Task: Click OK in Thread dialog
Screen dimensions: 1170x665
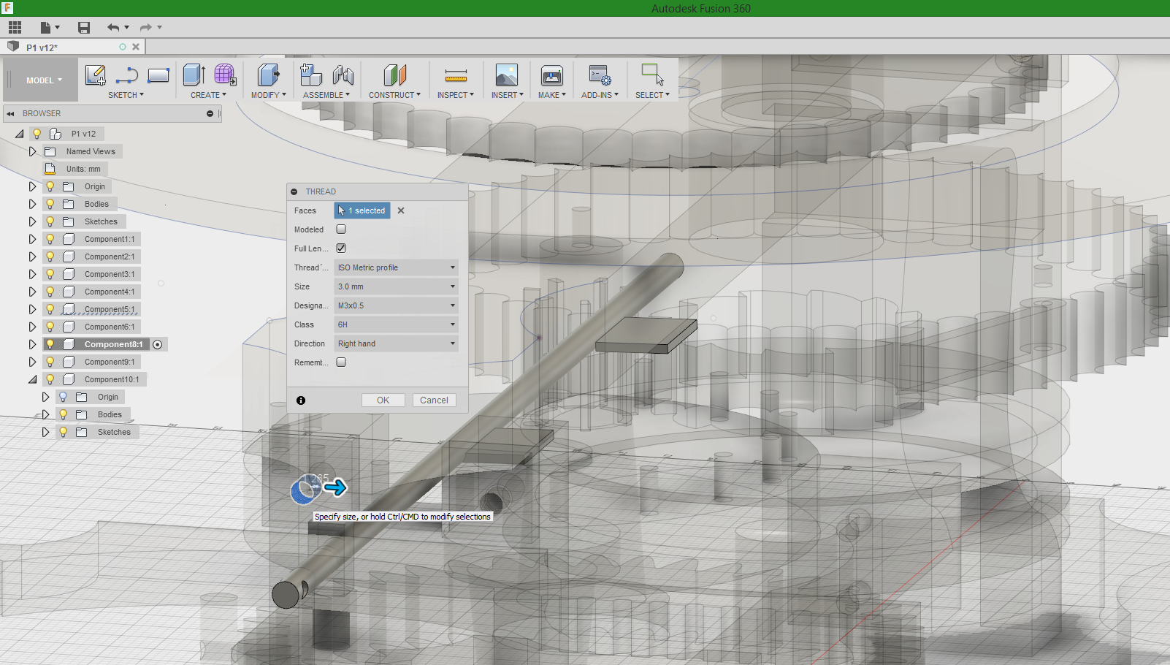Action: [383, 400]
